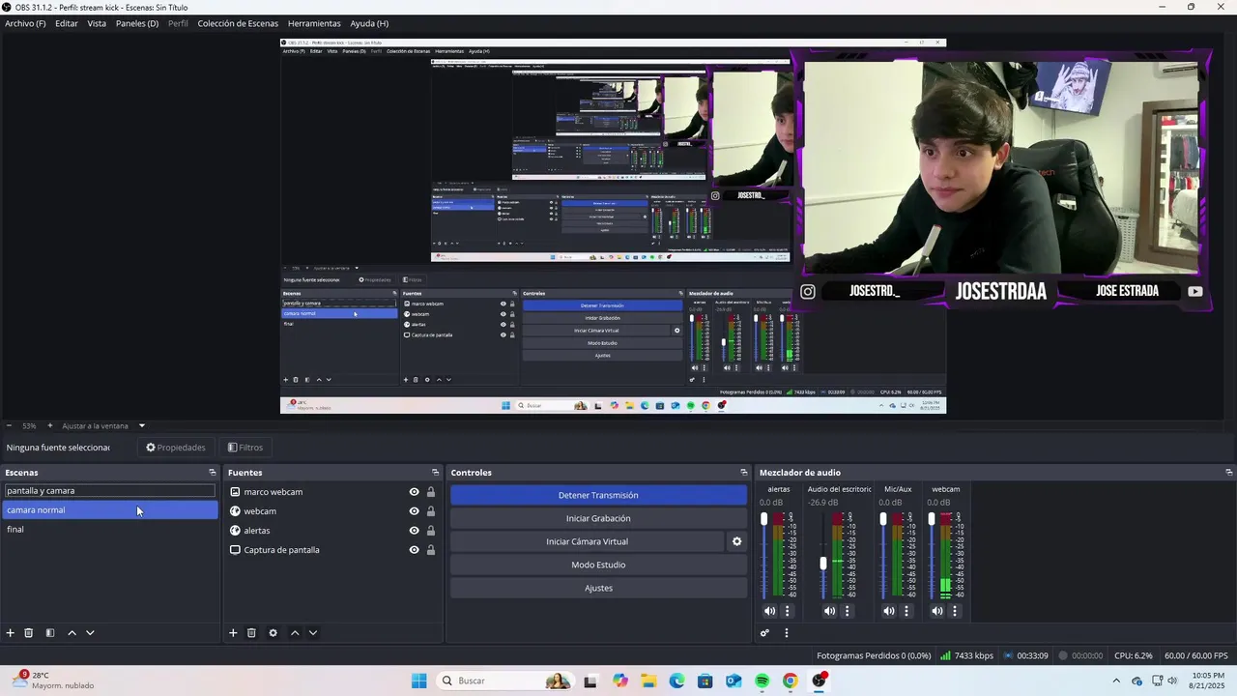Image resolution: width=1237 pixels, height=696 pixels.
Task: Open scene filters icon in Escenas panel
Action: point(50,633)
